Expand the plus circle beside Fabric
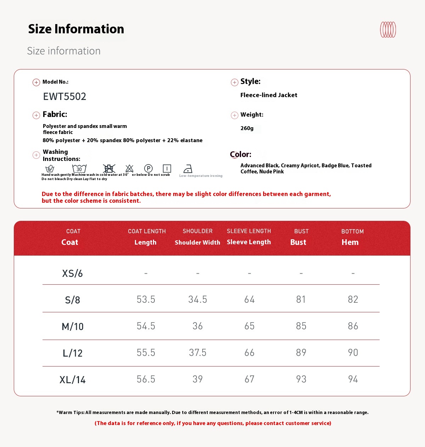The height and width of the screenshot is (447, 425). pyautogui.click(x=36, y=115)
